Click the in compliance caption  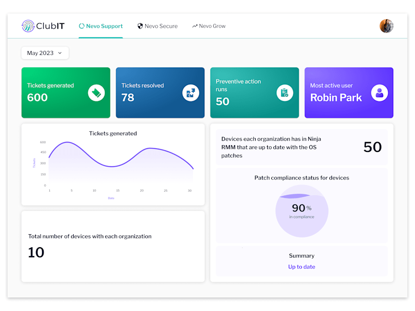tap(302, 217)
